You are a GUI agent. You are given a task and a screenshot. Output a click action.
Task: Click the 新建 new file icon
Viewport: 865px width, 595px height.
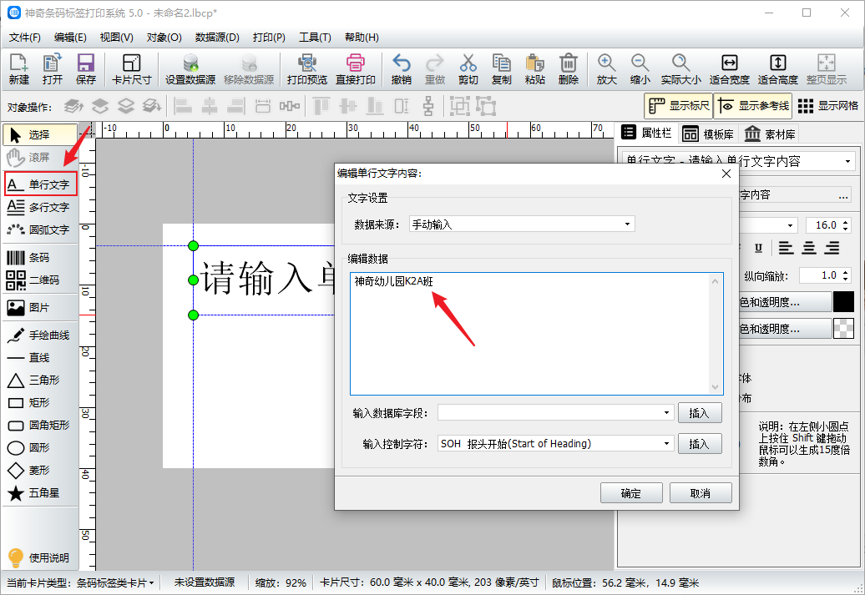18,69
